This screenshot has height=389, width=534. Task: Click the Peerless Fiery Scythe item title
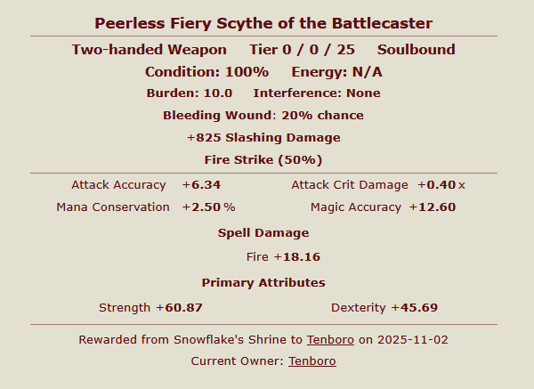click(x=263, y=22)
